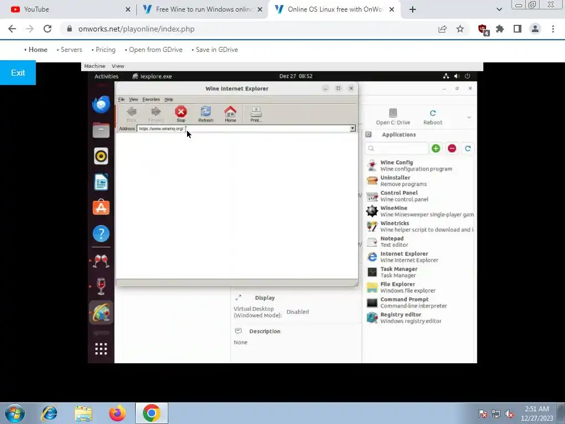
Task: Click the Home toolbar icon in Wine Internet Explorer
Action: pos(230,114)
